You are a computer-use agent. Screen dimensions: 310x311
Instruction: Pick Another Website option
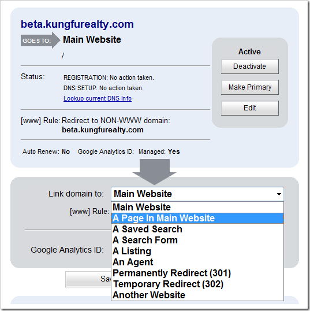coord(197,295)
